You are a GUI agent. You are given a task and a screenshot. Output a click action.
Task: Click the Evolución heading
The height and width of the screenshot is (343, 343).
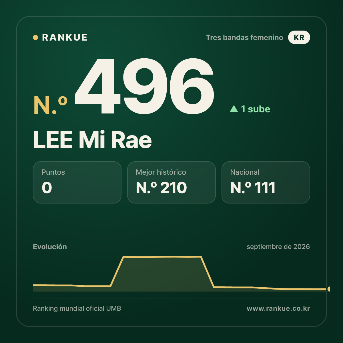point(50,247)
